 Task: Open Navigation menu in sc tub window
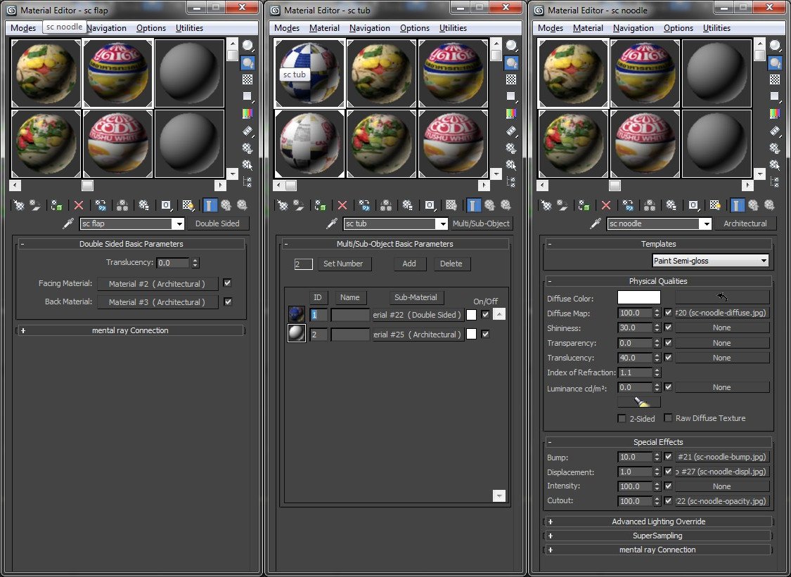click(x=370, y=27)
